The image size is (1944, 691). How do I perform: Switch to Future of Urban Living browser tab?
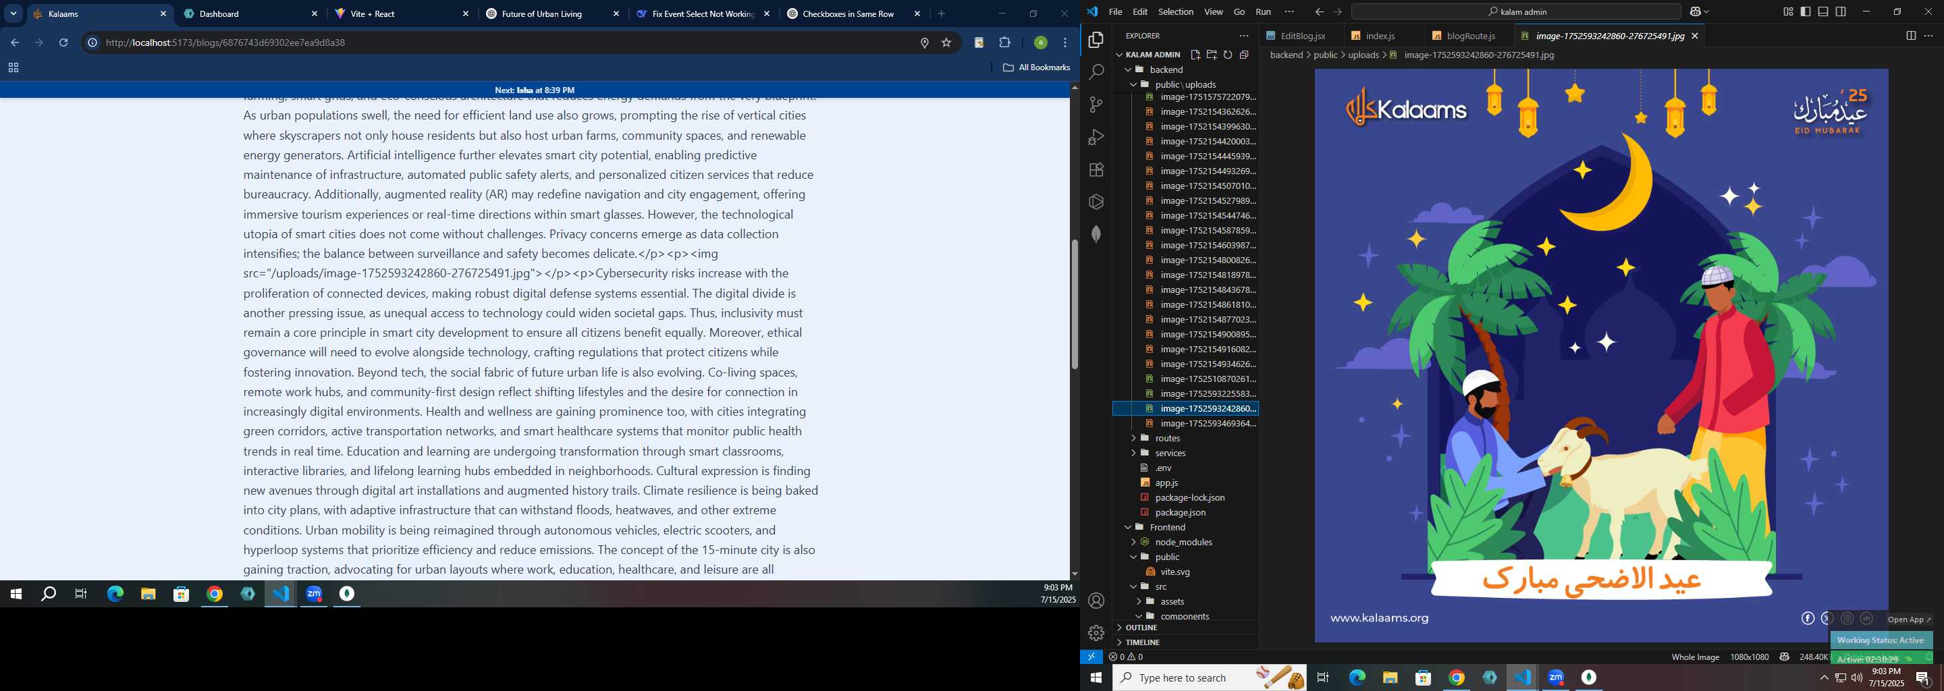point(552,13)
